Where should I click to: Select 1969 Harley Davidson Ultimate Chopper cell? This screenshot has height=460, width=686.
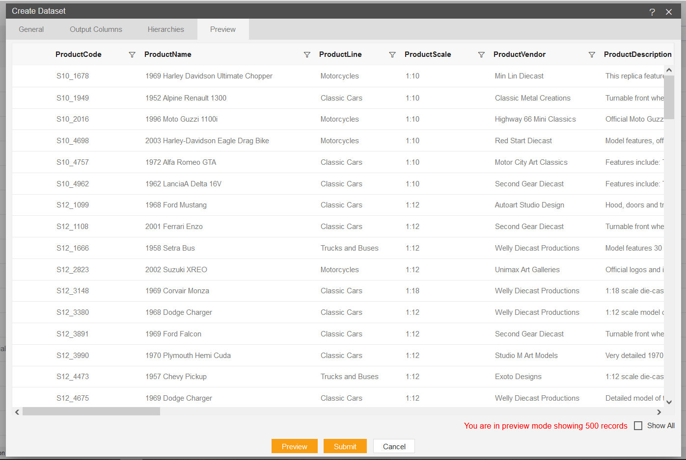209,76
